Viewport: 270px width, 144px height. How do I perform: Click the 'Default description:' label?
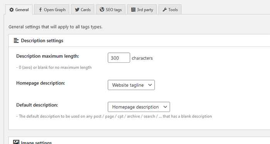click(37, 105)
